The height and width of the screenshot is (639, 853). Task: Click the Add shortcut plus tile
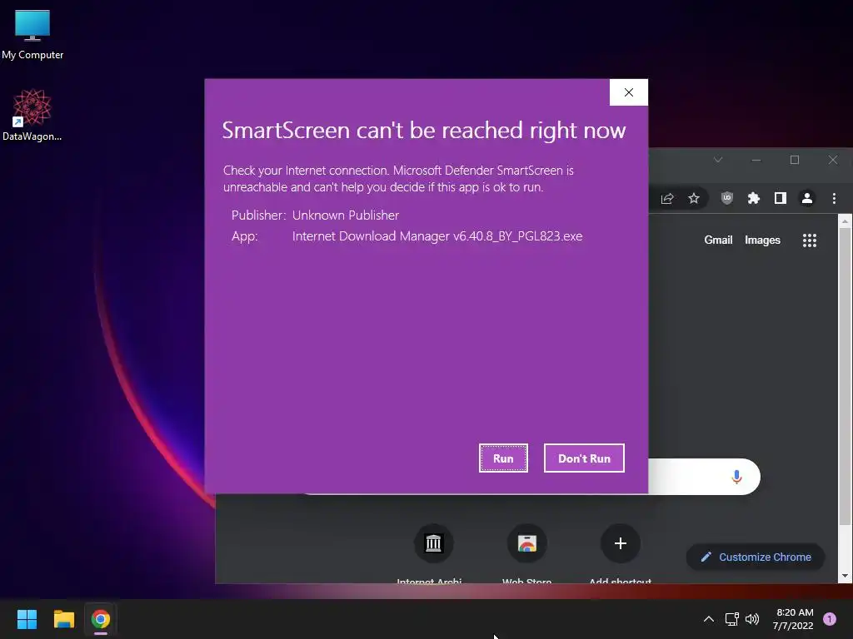coord(620,543)
